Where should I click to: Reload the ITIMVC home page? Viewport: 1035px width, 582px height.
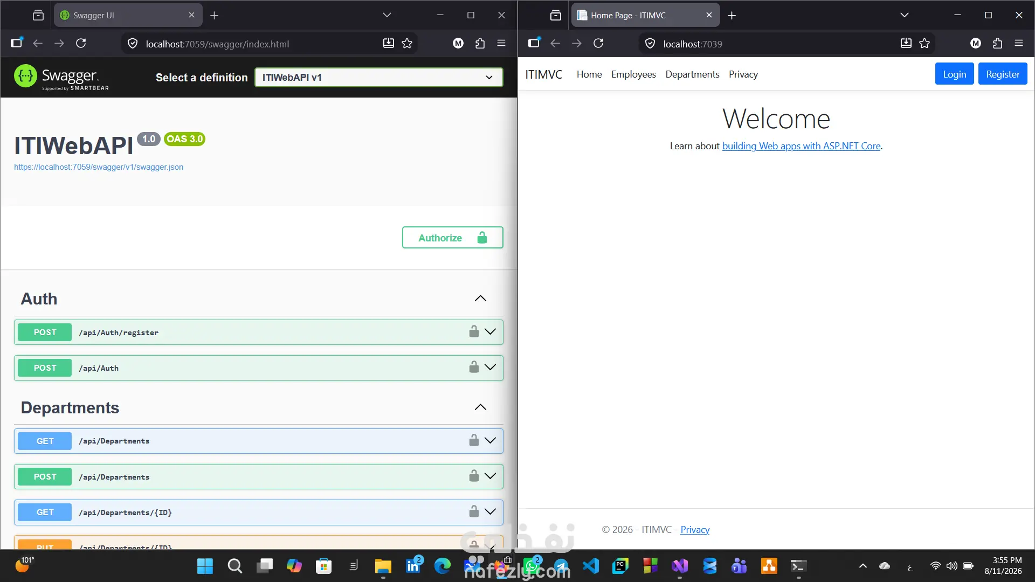(x=598, y=43)
